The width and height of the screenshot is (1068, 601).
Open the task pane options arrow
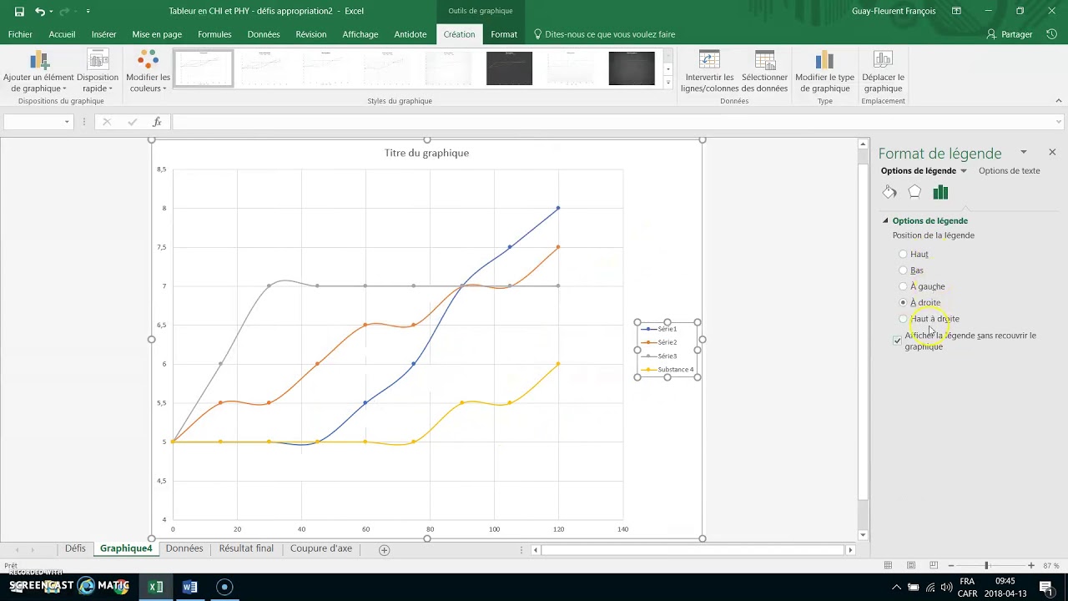pos(1023,152)
